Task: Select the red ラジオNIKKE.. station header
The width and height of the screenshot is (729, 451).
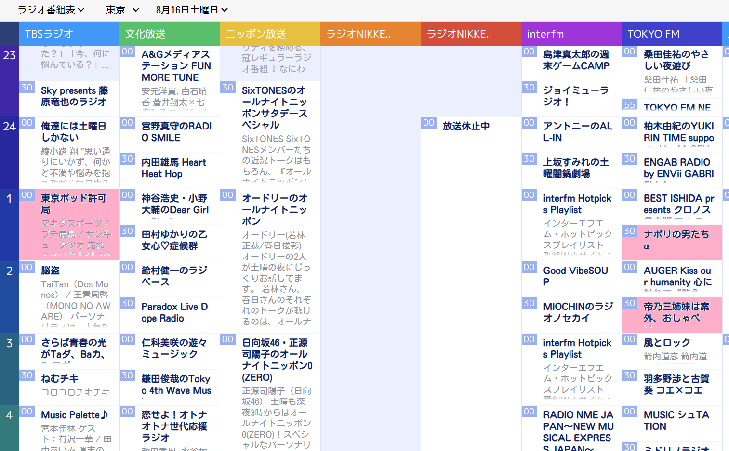Action: pos(471,34)
